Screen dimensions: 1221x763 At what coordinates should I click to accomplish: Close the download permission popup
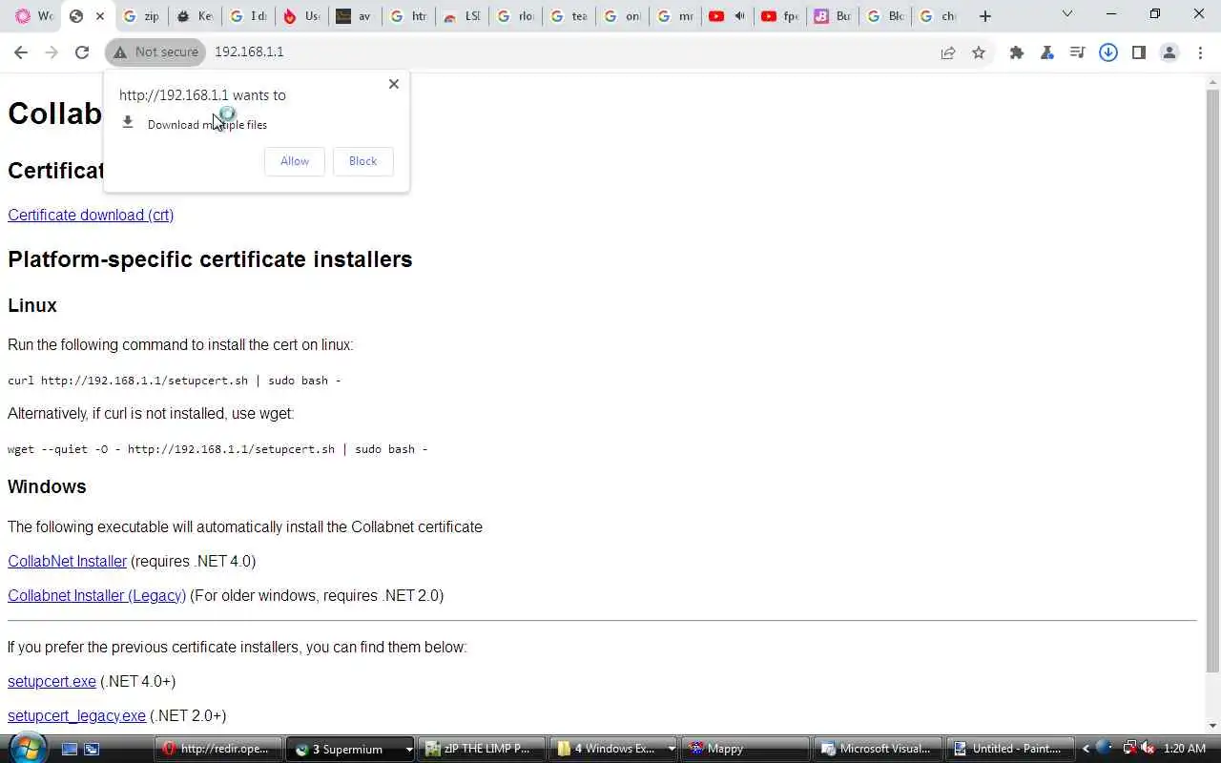(394, 84)
